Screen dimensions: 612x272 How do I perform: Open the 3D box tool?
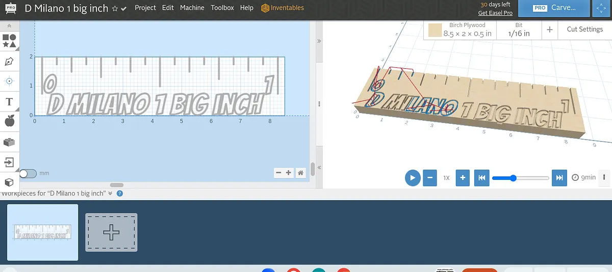pyautogui.click(x=9, y=182)
